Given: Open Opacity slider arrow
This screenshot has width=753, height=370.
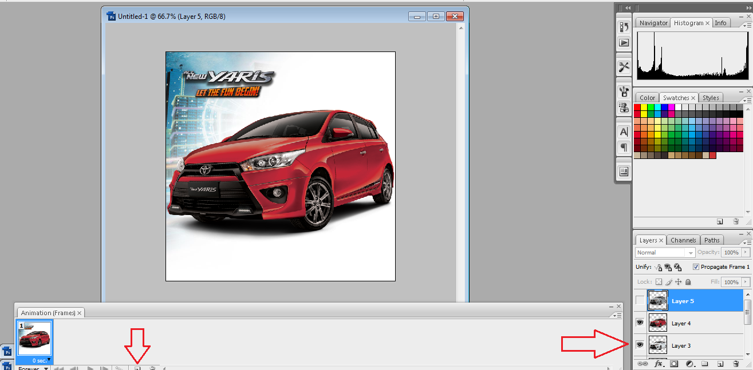Looking at the screenshot, I should (x=745, y=252).
